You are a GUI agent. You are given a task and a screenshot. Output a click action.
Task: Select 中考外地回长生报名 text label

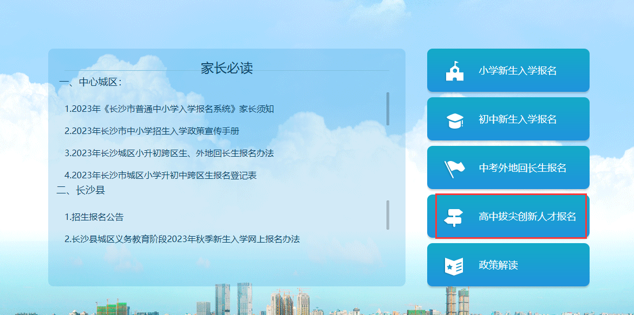522,168
